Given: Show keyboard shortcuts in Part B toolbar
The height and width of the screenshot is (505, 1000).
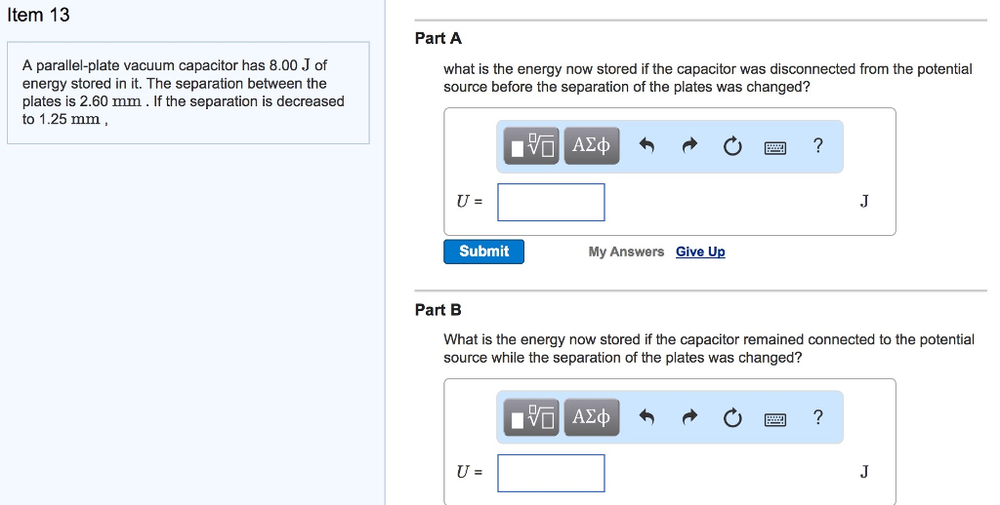Looking at the screenshot, I should (775, 418).
